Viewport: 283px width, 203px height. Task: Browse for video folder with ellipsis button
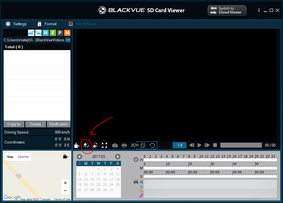click(68, 40)
